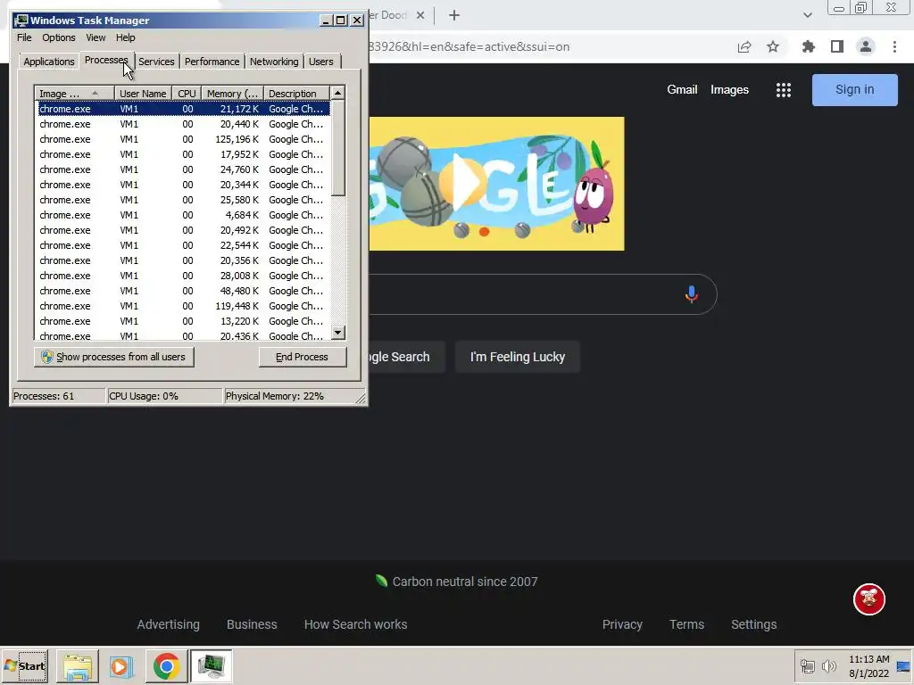Bookmark this page with star icon
This screenshot has height=685, width=914.
point(773,46)
